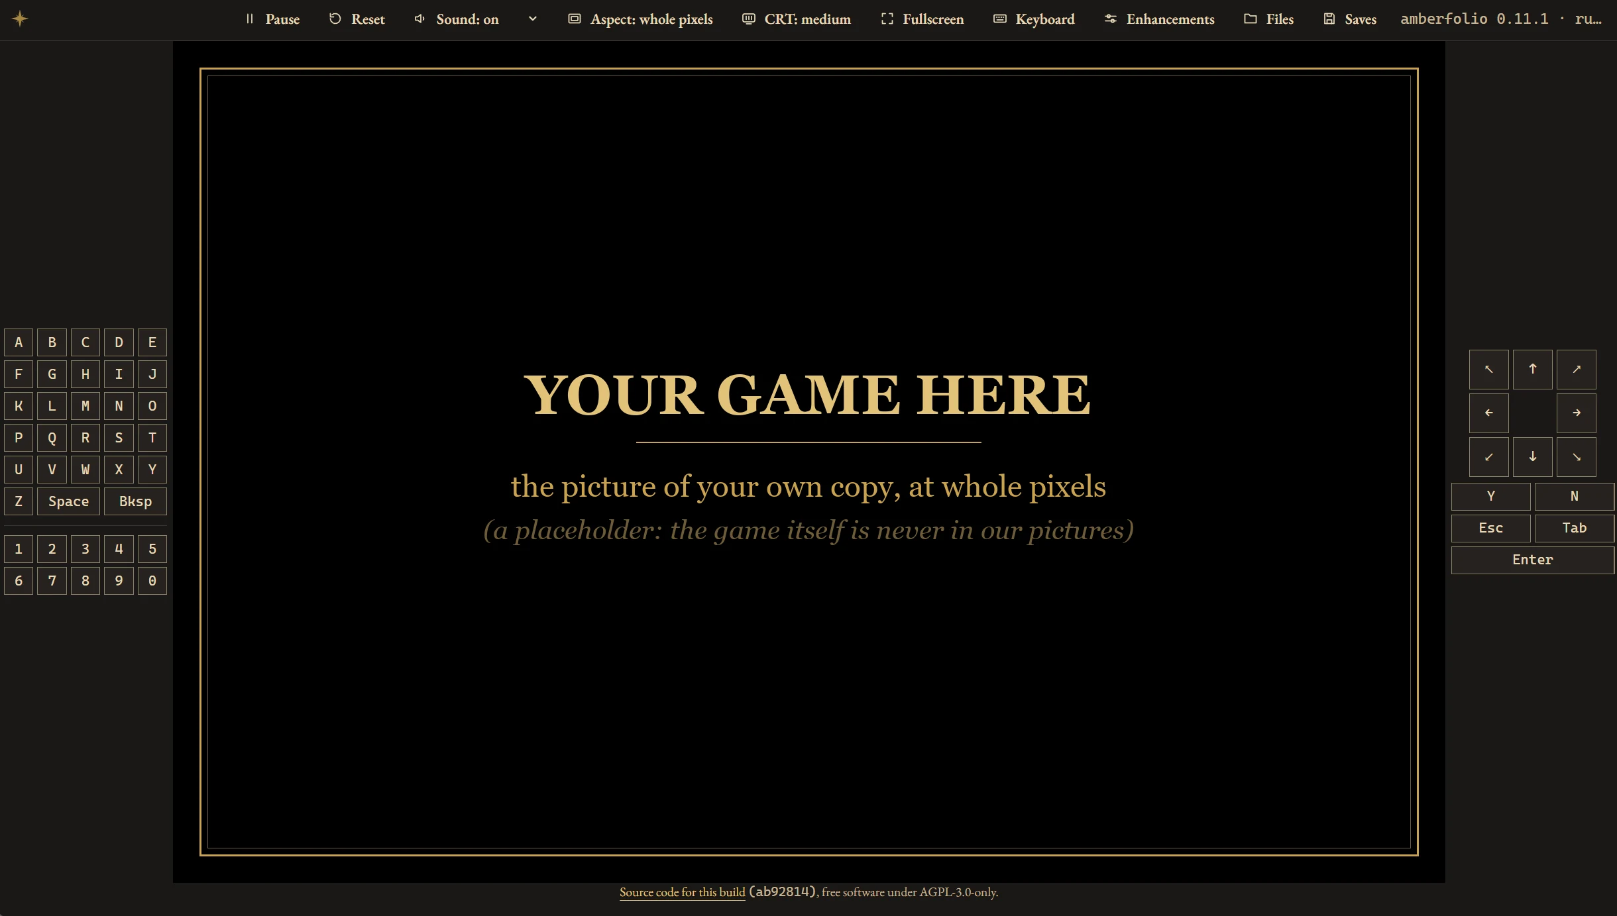
Task: Open the Files menu
Action: [1268, 19]
